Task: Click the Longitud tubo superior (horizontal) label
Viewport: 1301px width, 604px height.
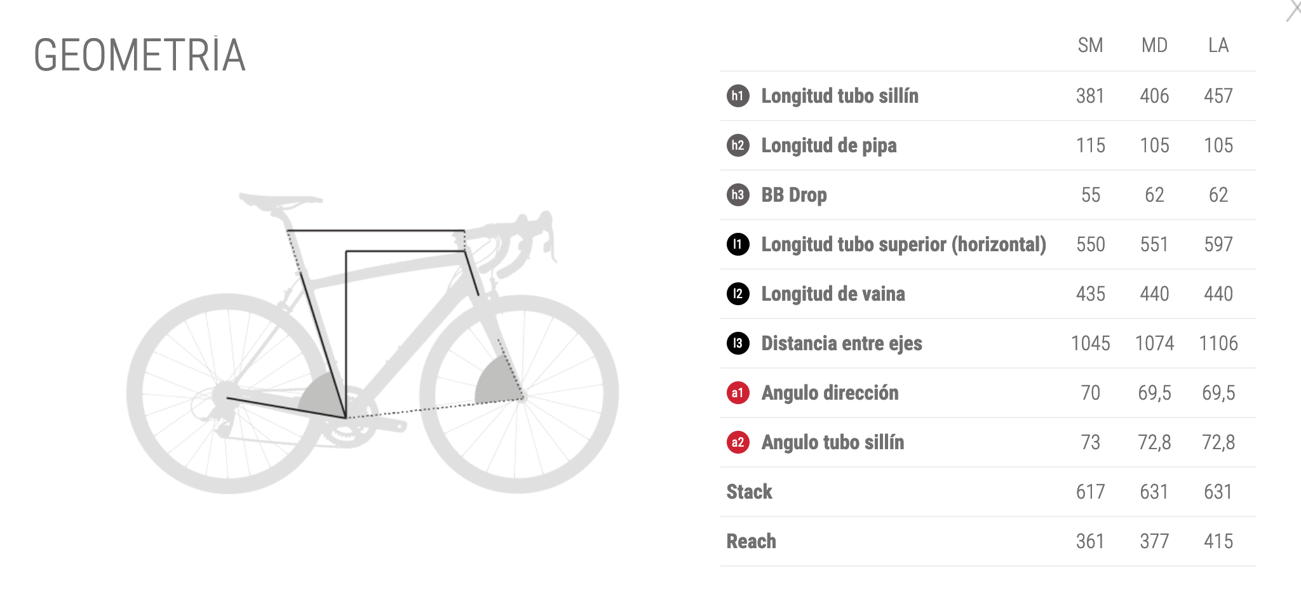Action: (903, 244)
